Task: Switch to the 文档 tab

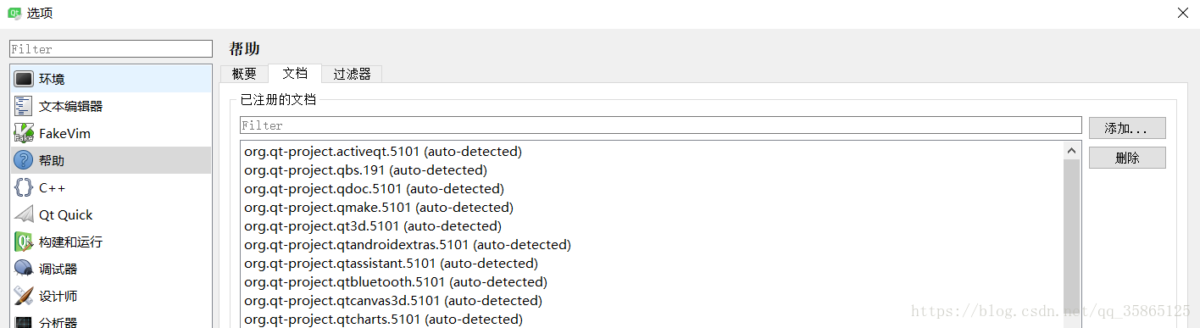Action: coord(295,74)
